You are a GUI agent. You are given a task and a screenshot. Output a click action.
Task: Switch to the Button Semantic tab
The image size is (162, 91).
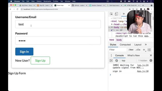click(97, 5)
